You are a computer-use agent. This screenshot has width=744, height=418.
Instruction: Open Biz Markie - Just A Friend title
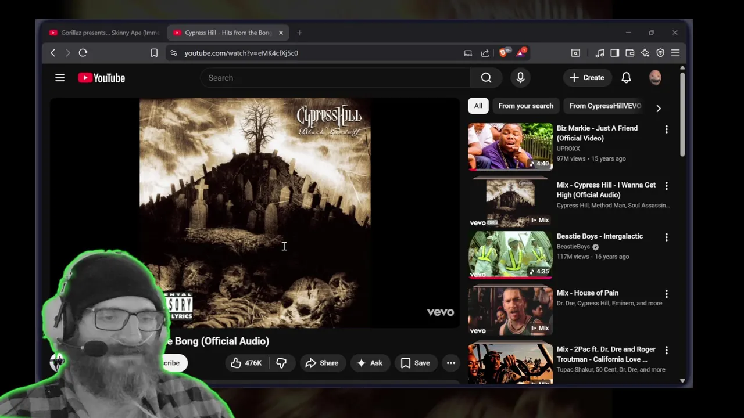(x=597, y=133)
